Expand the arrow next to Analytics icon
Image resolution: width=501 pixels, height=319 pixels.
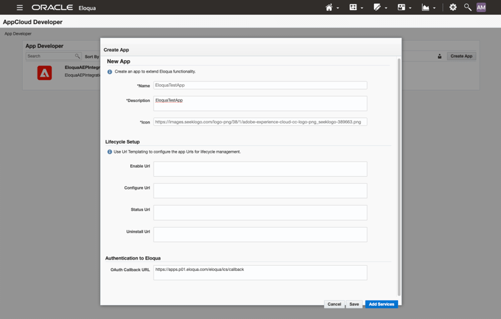coord(434,8)
